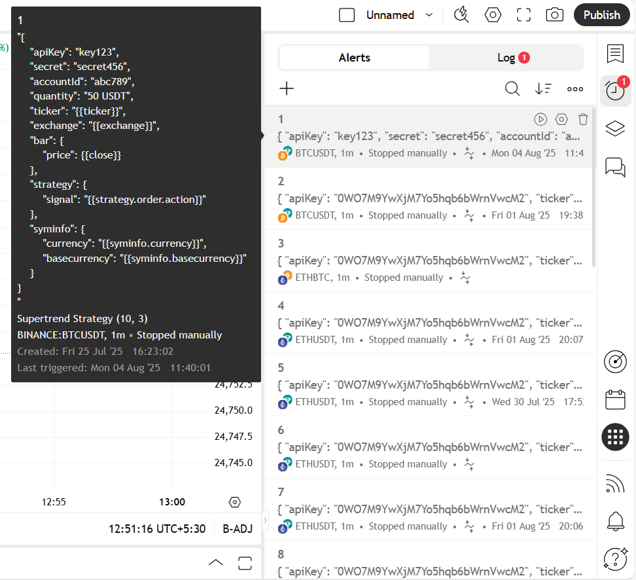
Task: Open the help center question mark icon
Action: (615, 558)
